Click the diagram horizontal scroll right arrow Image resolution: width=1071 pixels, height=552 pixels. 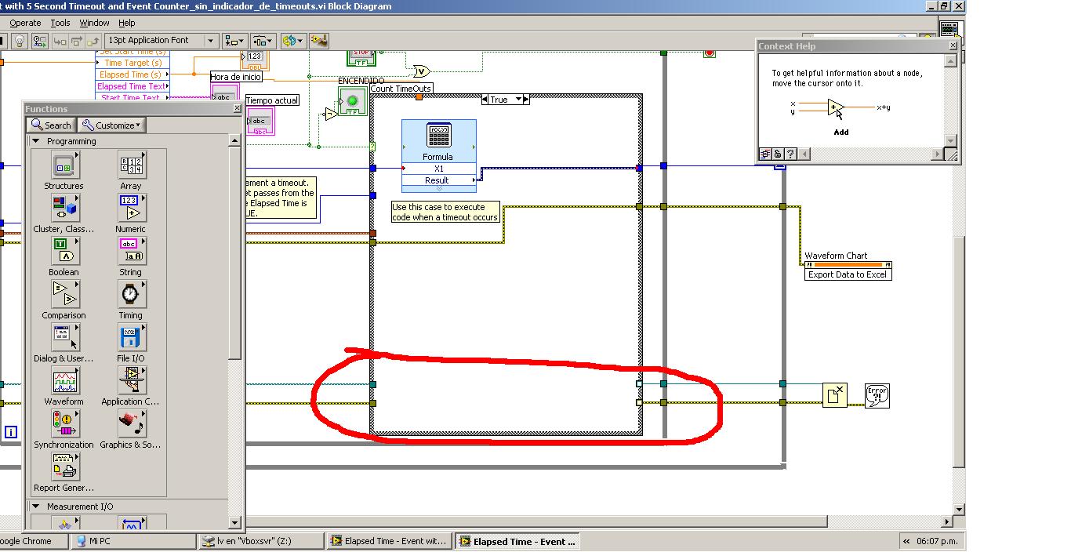[946, 521]
